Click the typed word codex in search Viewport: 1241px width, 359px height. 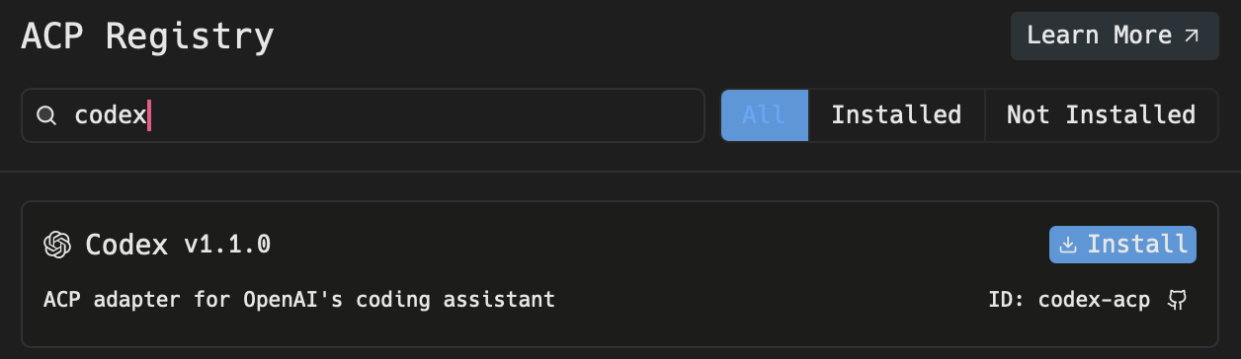(x=110, y=116)
